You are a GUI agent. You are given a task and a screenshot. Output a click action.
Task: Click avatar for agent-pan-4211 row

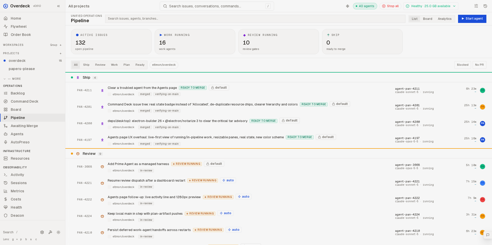click(482, 90)
